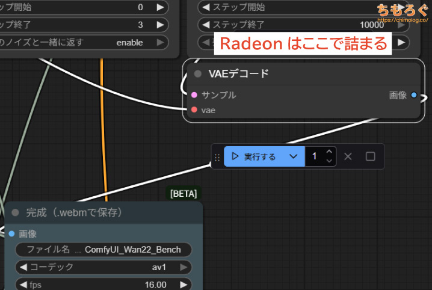Switch コーデック to next option with right arrow
Image resolution: width=432 pixels, height=290 pixels.
[184, 267]
